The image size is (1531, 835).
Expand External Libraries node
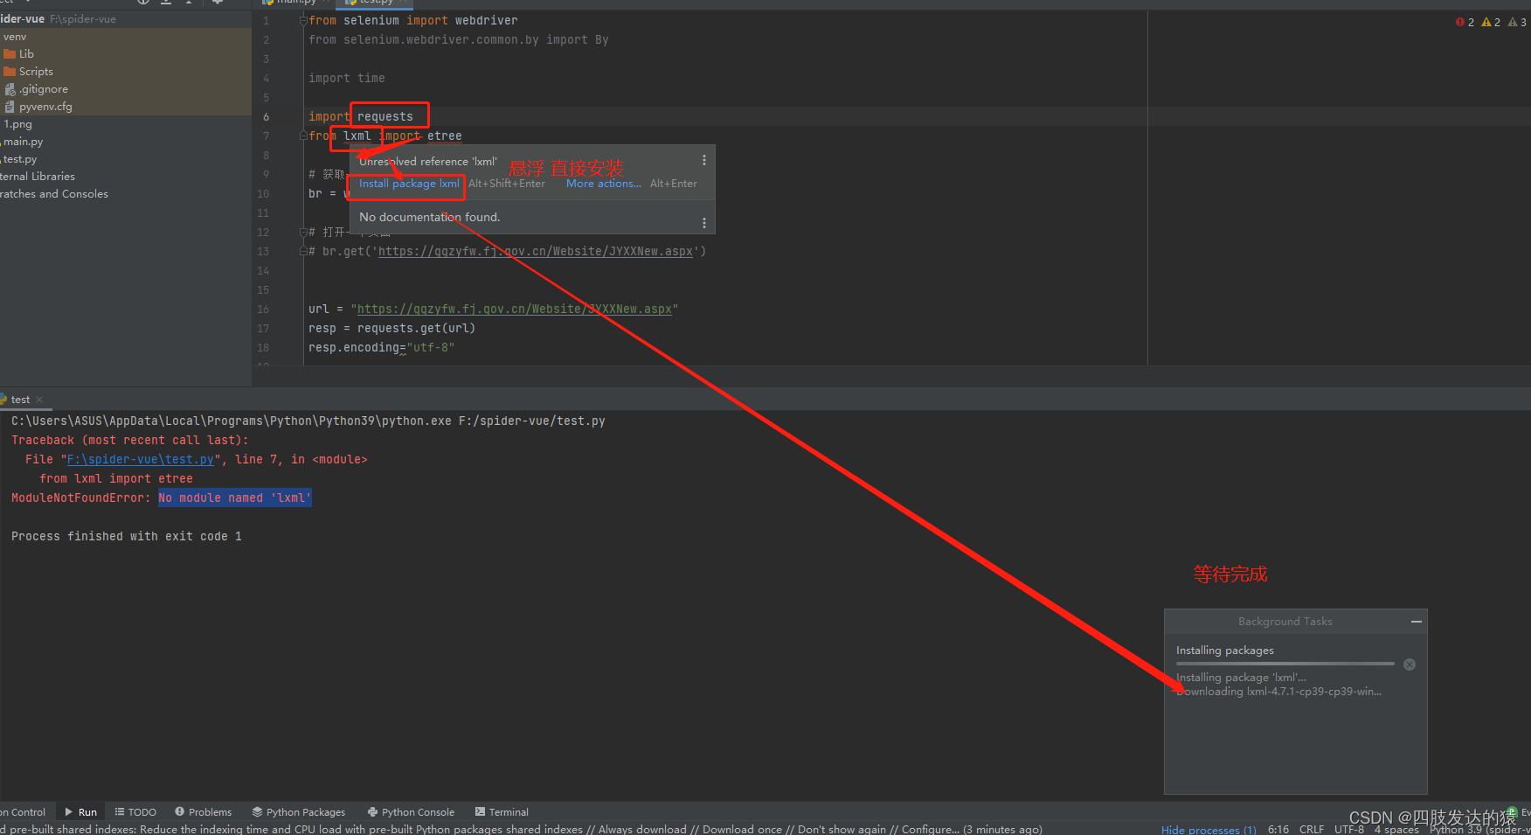38,177
